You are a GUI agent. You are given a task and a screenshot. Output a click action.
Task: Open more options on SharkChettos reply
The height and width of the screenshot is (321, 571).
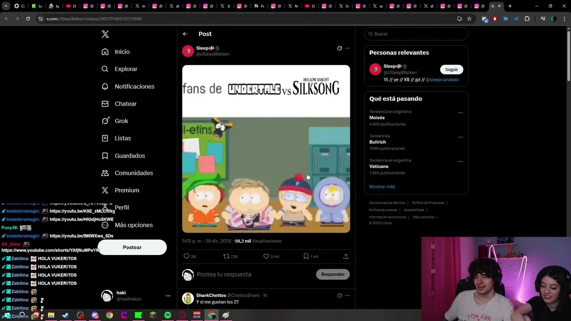pyautogui.click(x=348, y=296)
